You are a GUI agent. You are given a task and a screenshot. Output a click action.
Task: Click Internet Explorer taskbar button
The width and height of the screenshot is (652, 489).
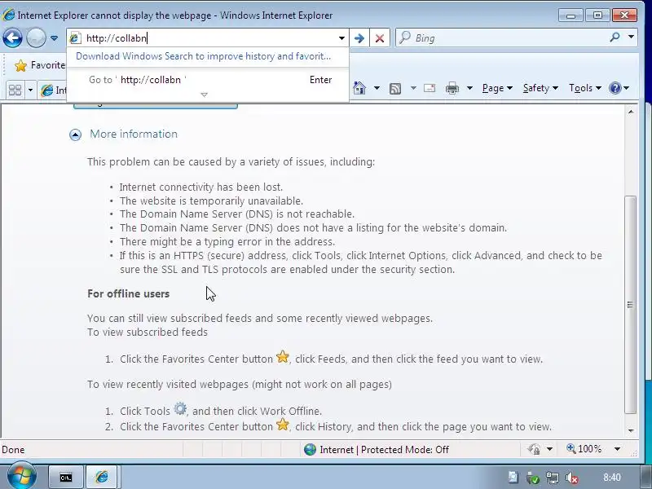point(102,477)
